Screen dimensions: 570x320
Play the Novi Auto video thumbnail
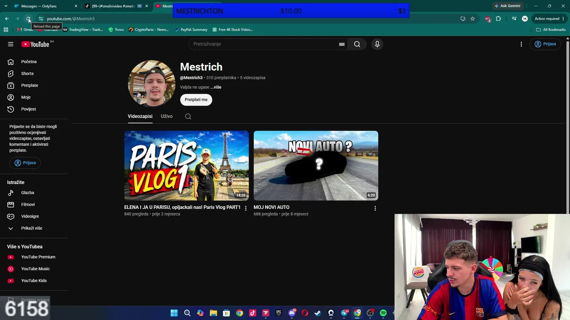pos(316,165)
